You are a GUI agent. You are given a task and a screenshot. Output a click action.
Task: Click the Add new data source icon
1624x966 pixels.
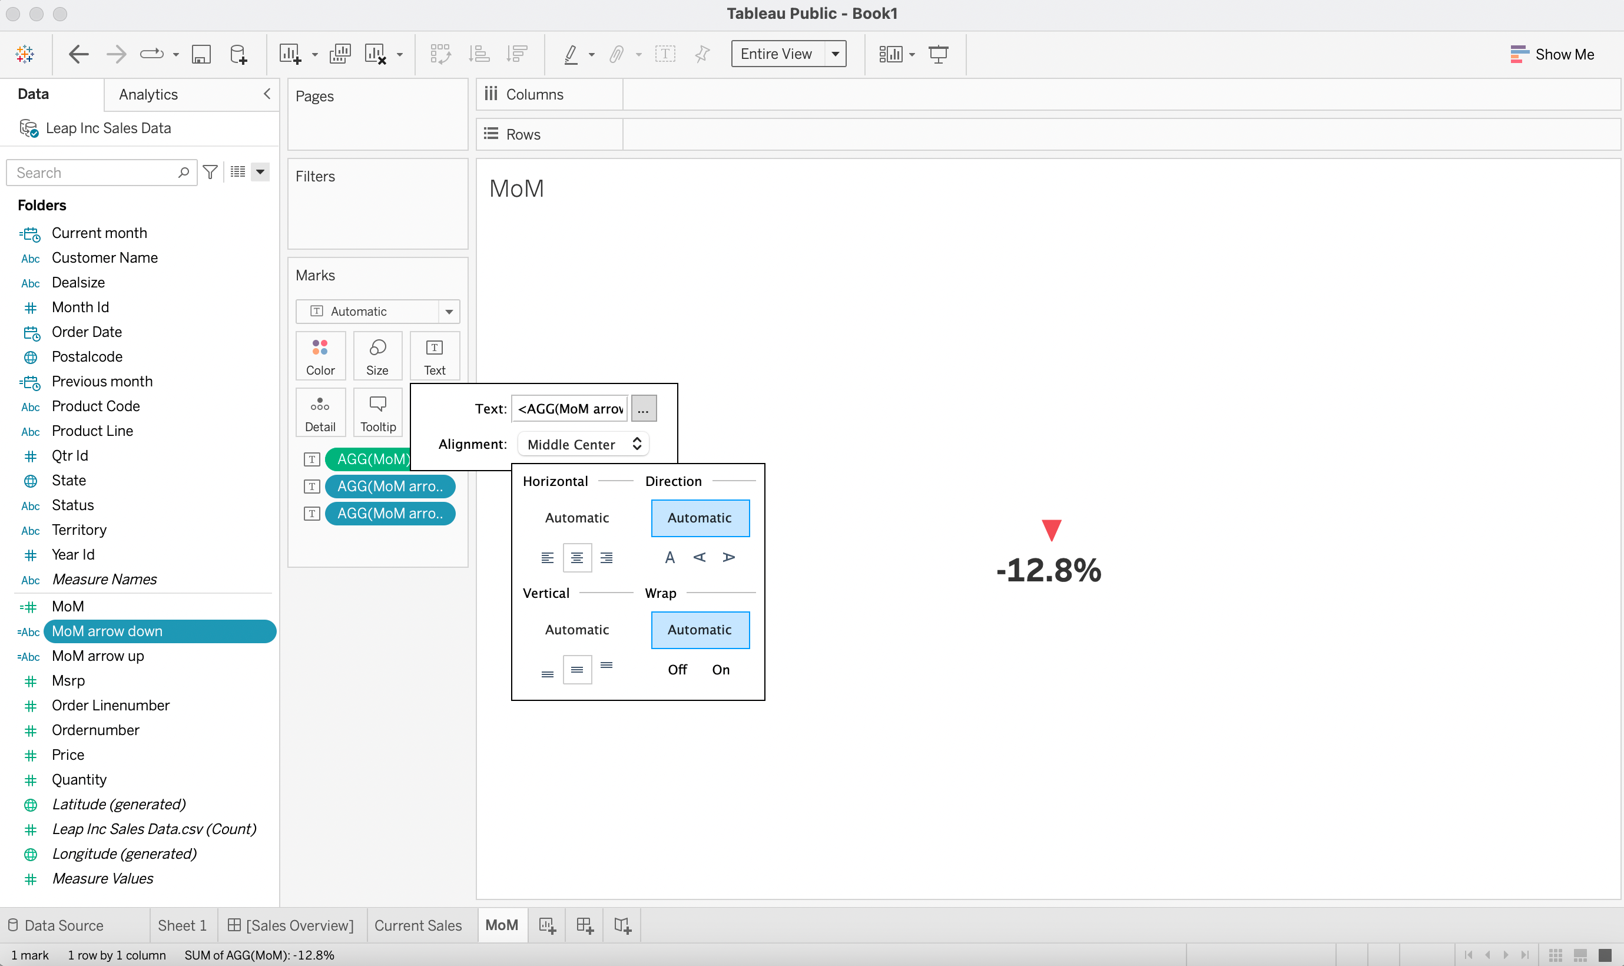238,54
